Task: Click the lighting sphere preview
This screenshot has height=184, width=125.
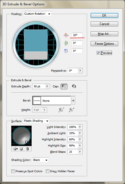Action: click(21, 136)
